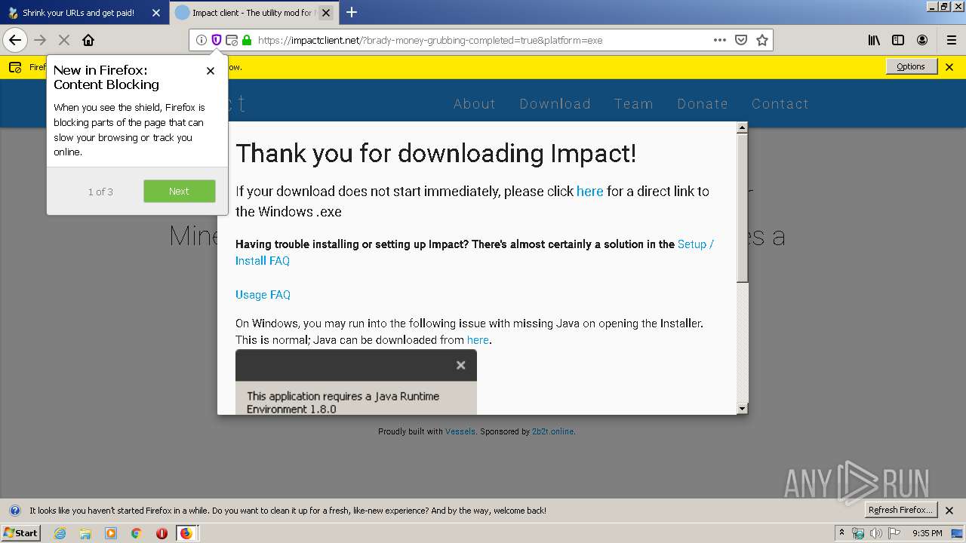Open the Firefox home page
966x543 pixels.
[x=88, y=40]
